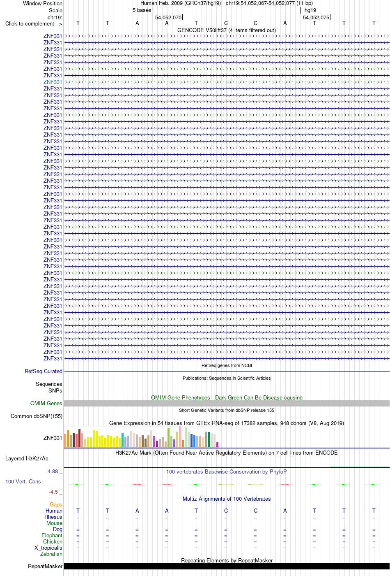Select the Human alignment row label
The image size is (390, 576).
[x=54, y=511]
